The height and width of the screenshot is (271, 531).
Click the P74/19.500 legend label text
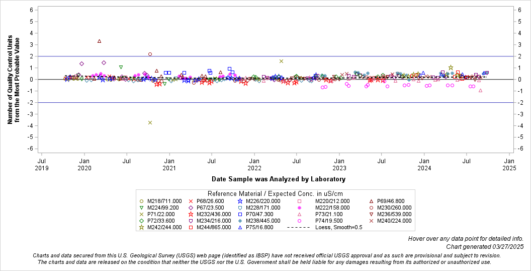click(x=328, y=221)
